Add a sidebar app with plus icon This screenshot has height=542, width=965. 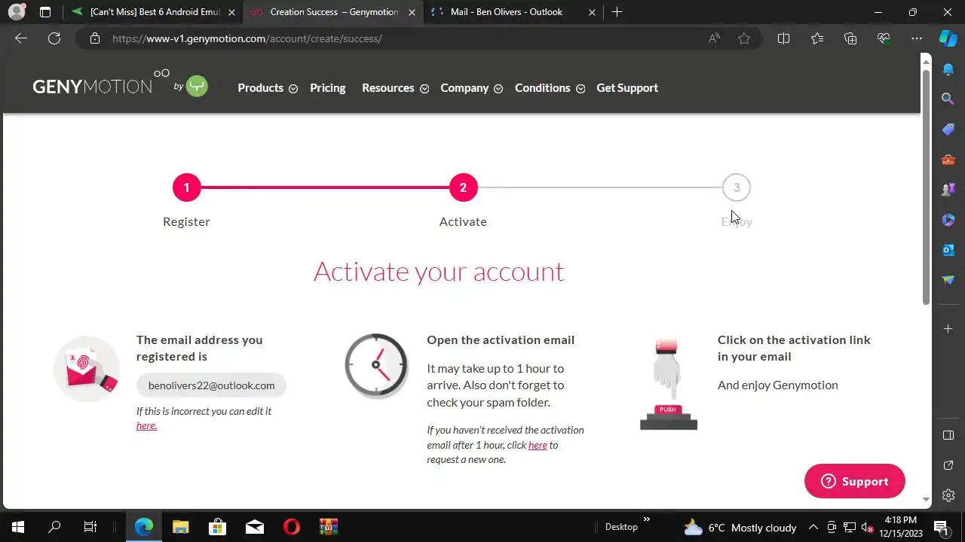coord(948,328)
